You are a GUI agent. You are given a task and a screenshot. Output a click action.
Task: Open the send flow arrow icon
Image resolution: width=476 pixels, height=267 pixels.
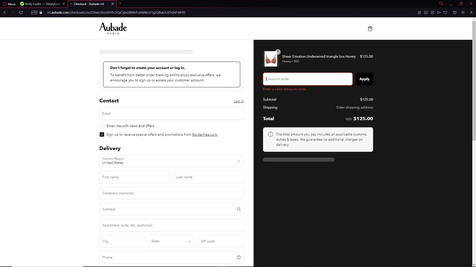439,12
